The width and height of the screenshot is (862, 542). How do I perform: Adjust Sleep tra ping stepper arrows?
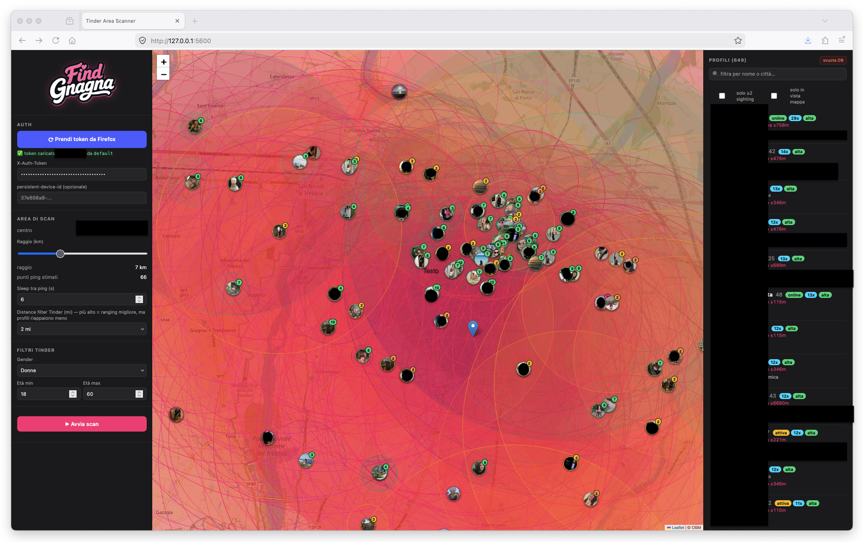[x=139, y=299]
